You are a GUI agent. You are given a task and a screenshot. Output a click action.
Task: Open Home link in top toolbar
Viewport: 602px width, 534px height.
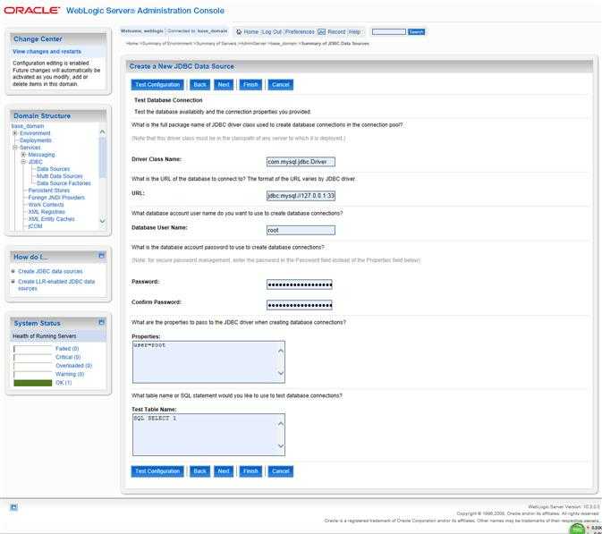coord(251,32)
